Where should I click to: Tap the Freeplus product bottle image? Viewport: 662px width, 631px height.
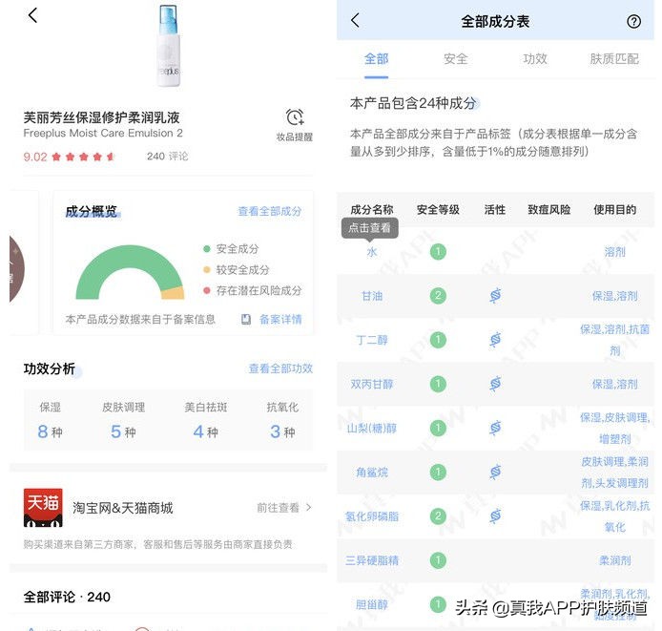169,45
